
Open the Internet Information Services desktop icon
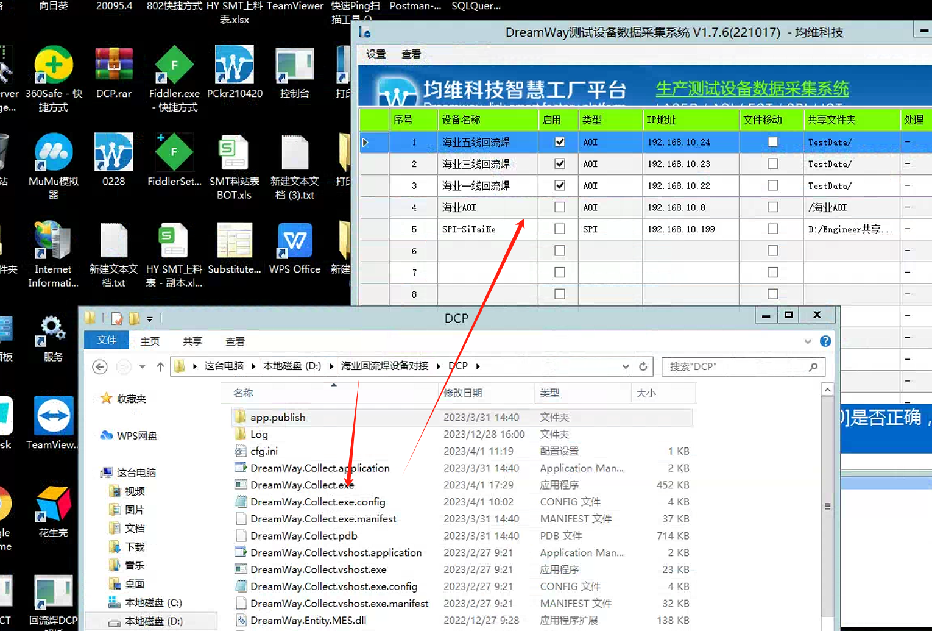[54, 241]
